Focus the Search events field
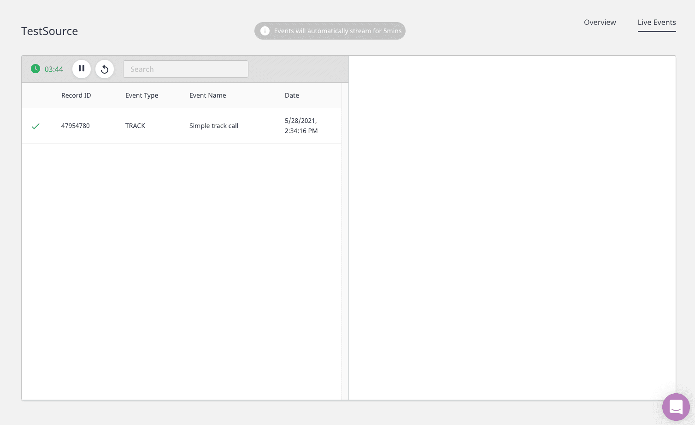 point(185,69)
